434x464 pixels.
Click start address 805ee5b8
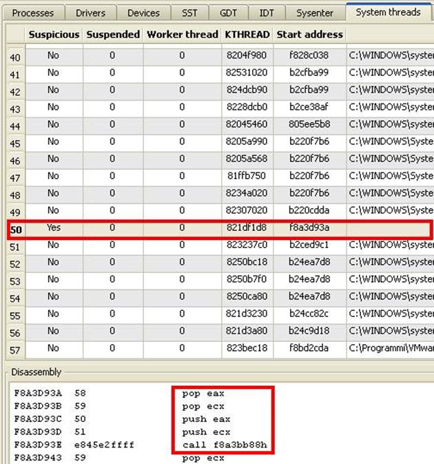coord(309,124)
